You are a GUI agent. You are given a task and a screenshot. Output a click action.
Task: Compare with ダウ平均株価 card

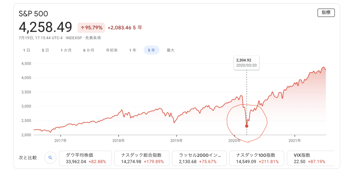85,158
